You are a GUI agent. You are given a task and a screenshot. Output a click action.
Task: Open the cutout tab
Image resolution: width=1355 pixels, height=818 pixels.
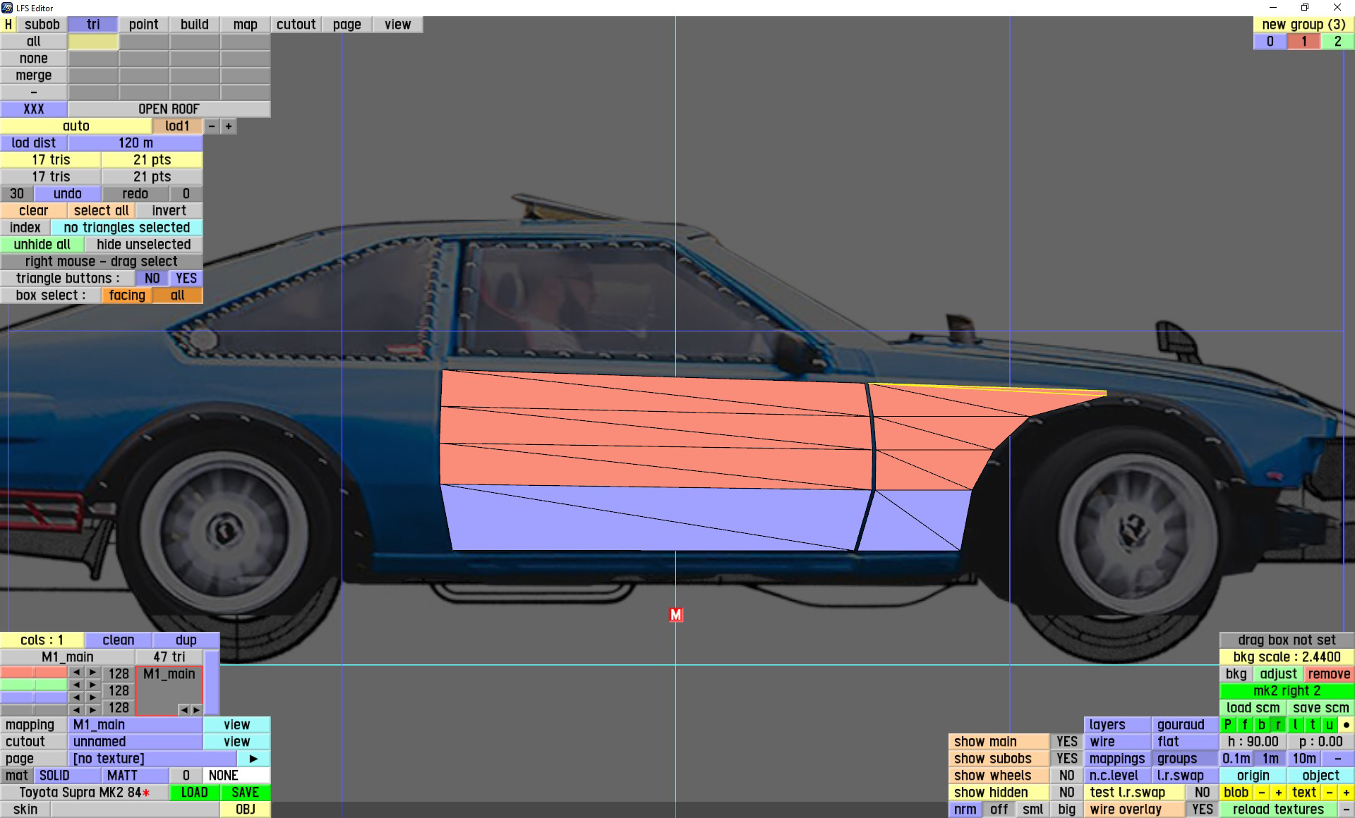(x=296, y=25)
